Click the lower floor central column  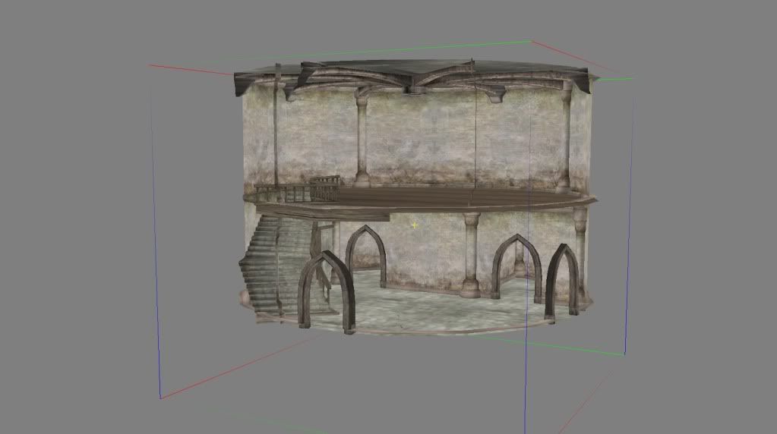coord(471,254)
